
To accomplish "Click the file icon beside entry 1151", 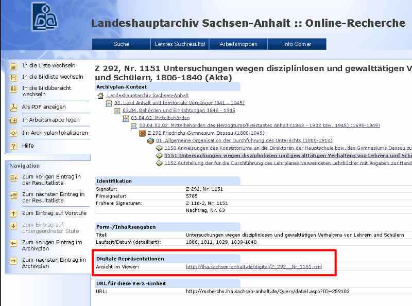I will point(159,156).
